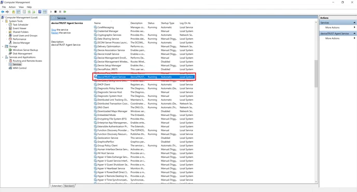The width and height of the screenshot is (357, 192).
Task: Select Computer Management (Local) root node
Action: click(21, 18)
